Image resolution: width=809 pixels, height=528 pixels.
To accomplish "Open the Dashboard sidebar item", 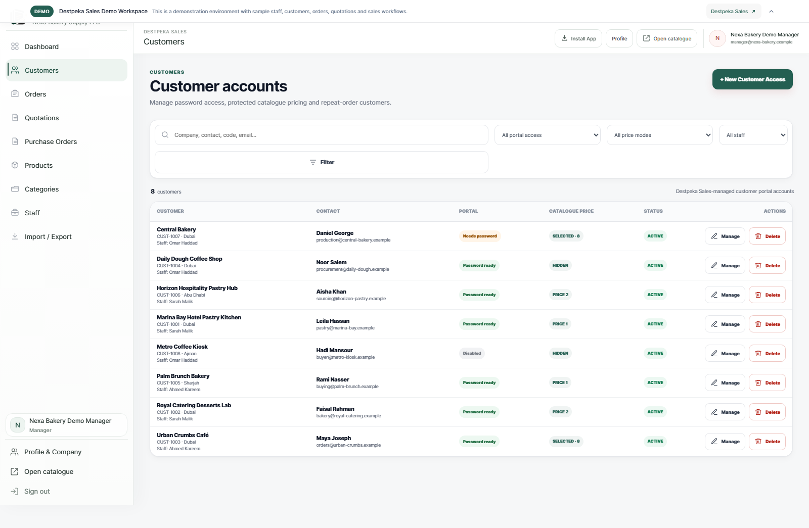I will coord(66,46).
